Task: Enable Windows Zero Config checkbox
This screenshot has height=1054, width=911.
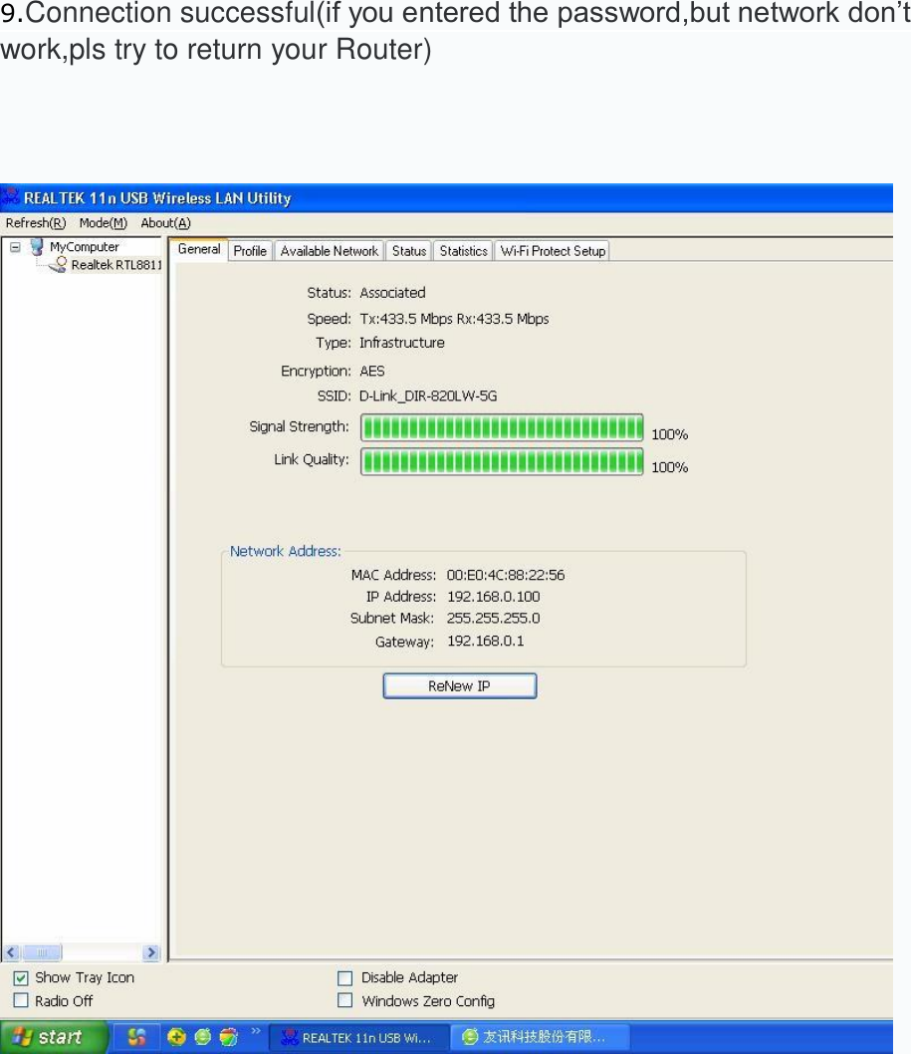Action: point(344,1001)
